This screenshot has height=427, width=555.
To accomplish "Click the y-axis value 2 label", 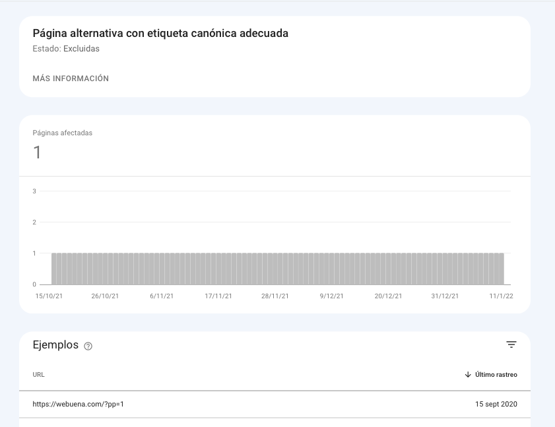I will point(34,222).
